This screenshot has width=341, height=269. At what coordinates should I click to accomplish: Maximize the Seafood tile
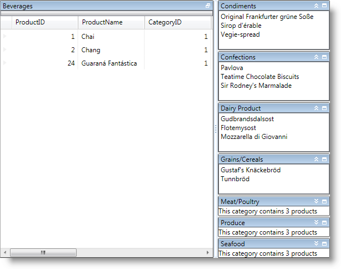coord(324,244)
